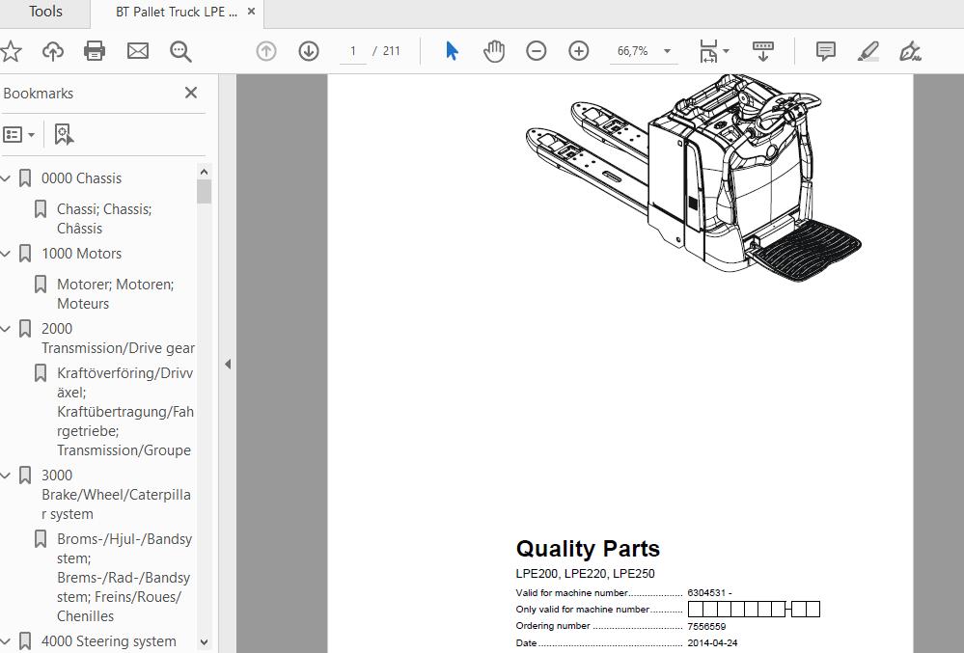Click the Bookmarks panel title
This screenshot has height=653, width=964.
pyautogui.click(x=39, y=94)
